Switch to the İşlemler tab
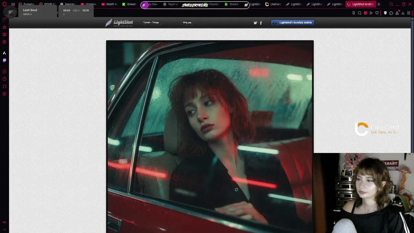This screenshot has height=233, width=414. point(68,4)
